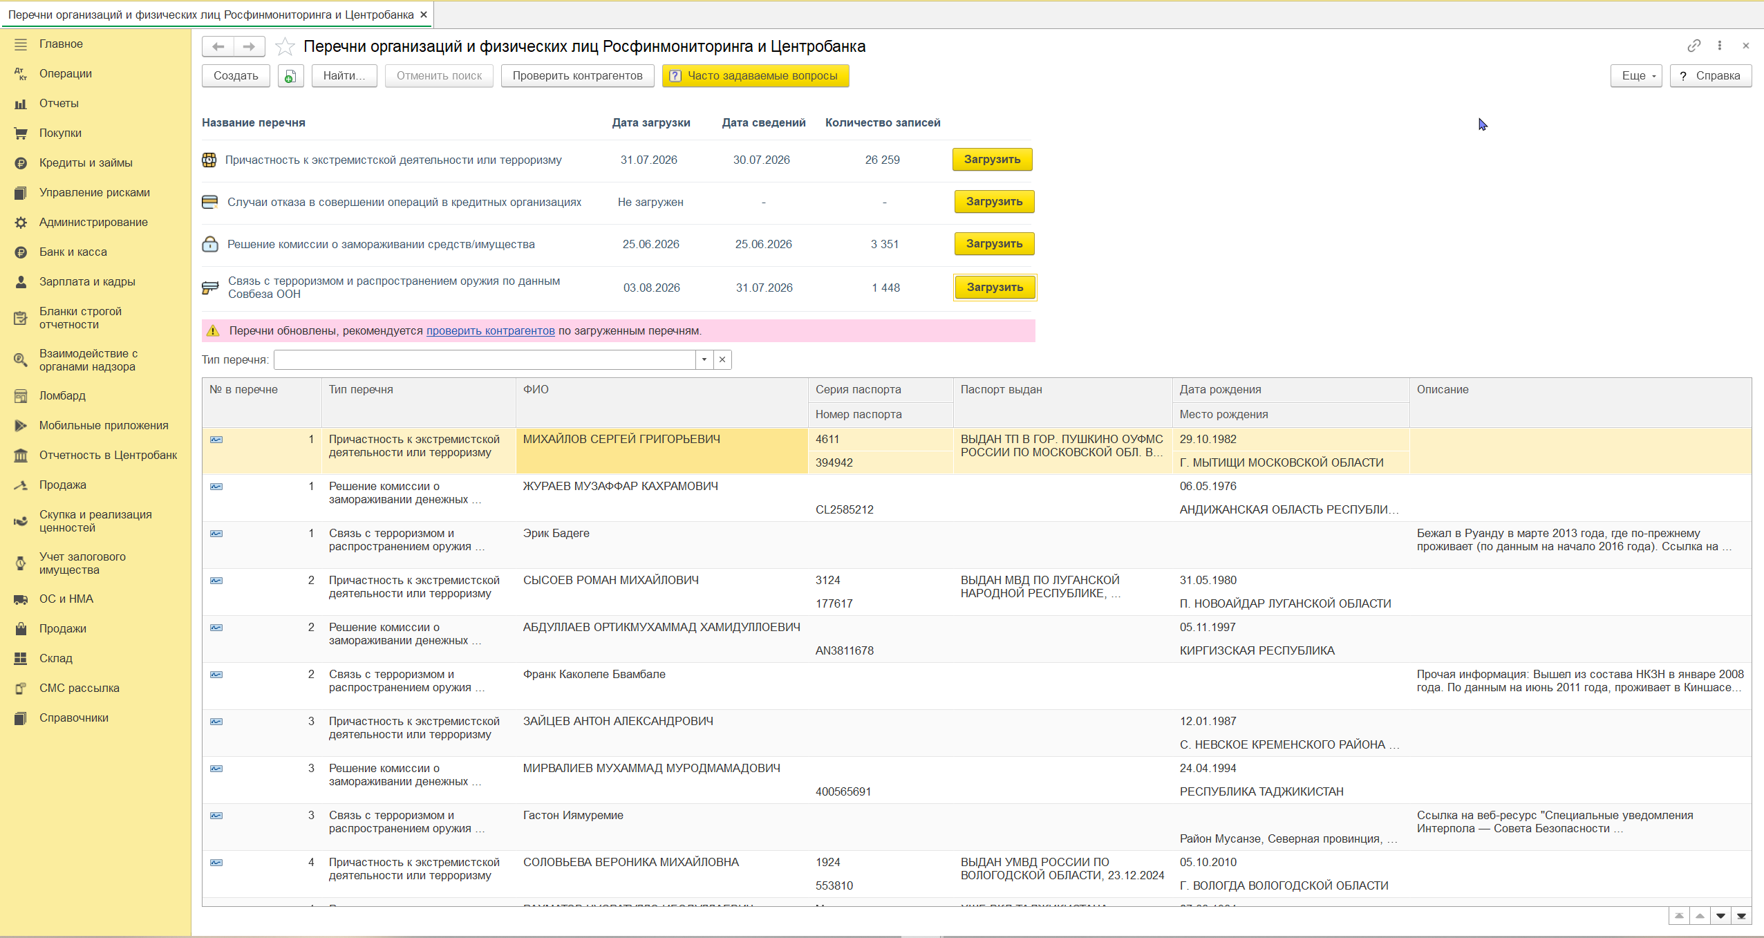Open the Операции section icon
Viewport: 1764px width, 938px height.
[x=21, y=74]
